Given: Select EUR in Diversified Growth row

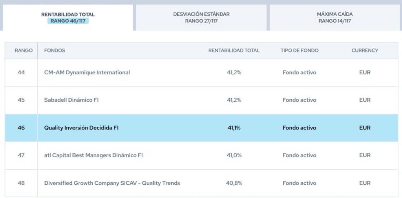Looking at the screenshot, I should 365,183.
